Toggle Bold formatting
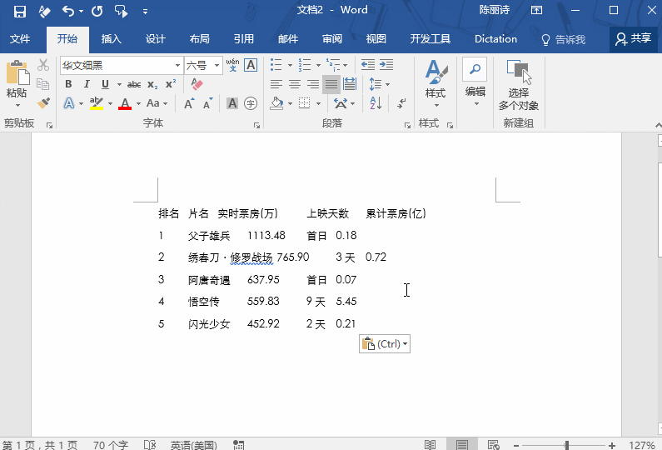This screenshot has height=450, width=662. pos(68,84)
